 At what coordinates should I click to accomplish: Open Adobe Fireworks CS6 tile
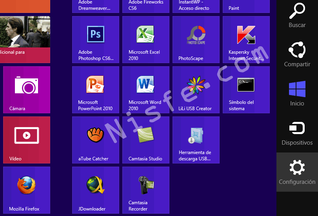(146, 6)
